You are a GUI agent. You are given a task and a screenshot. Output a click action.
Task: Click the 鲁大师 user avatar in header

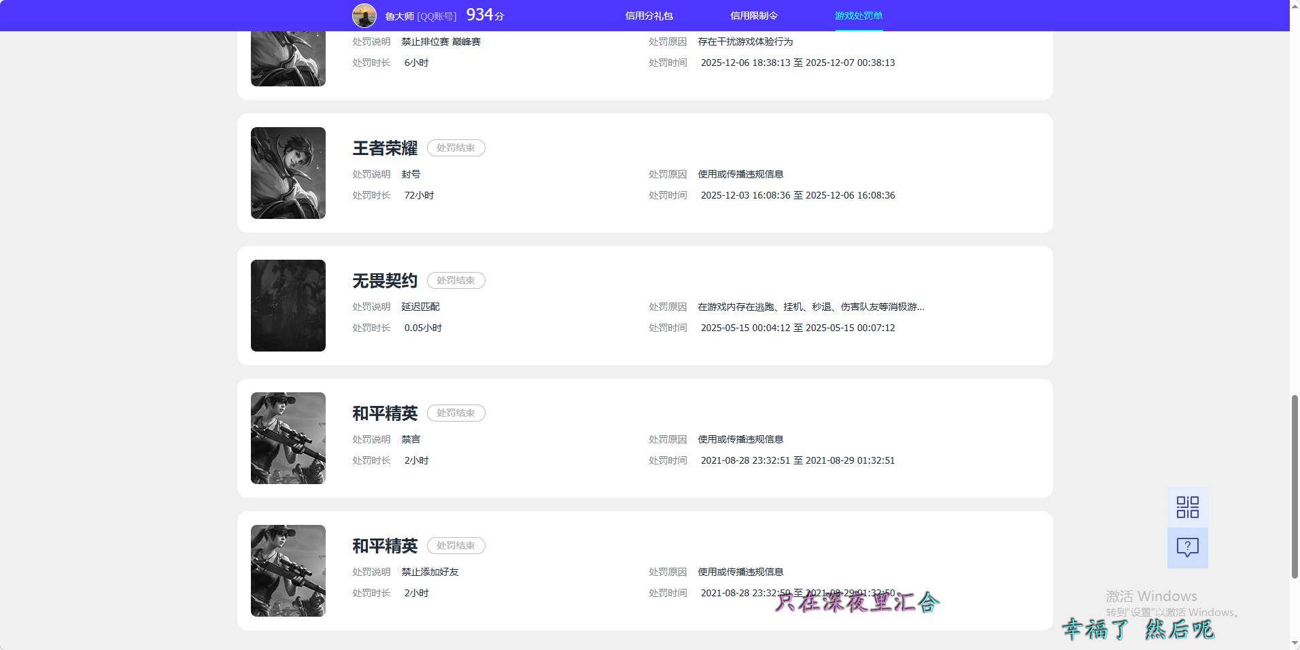coord(364,15)
